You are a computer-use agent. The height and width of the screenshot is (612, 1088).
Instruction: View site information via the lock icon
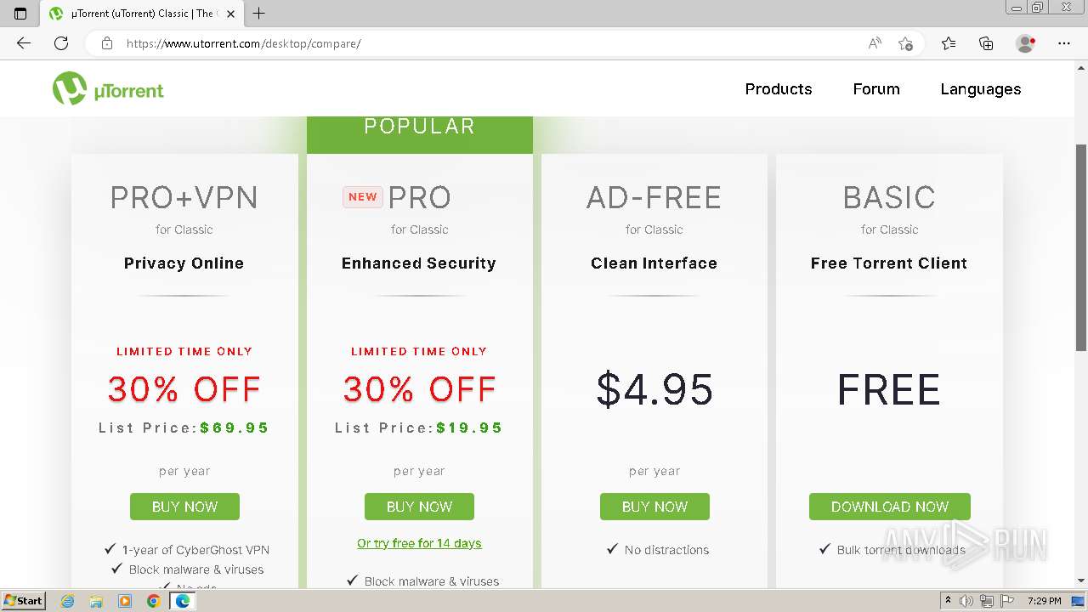point(107,43)
